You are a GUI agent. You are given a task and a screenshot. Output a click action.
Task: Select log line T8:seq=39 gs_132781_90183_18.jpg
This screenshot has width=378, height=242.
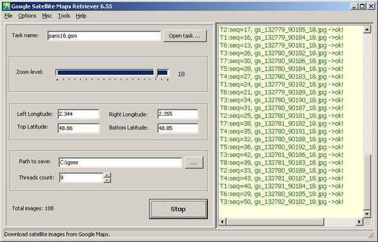pyautogui.click(x=281, y=163)
